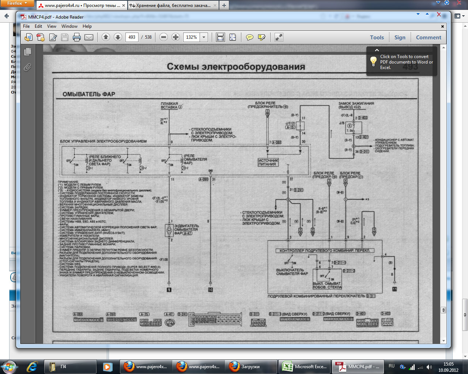The height and width of the screenshot is (374, 468).
Task: Open the Attachments paperclip panel
Action: click(27, 67)
